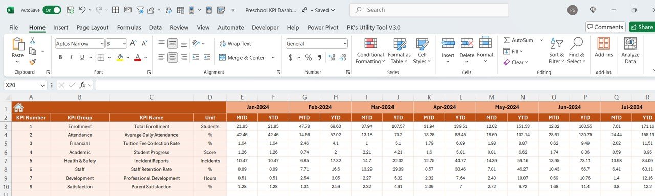Click the Search box in title bar
655x196 pixels.
(429, 10)
